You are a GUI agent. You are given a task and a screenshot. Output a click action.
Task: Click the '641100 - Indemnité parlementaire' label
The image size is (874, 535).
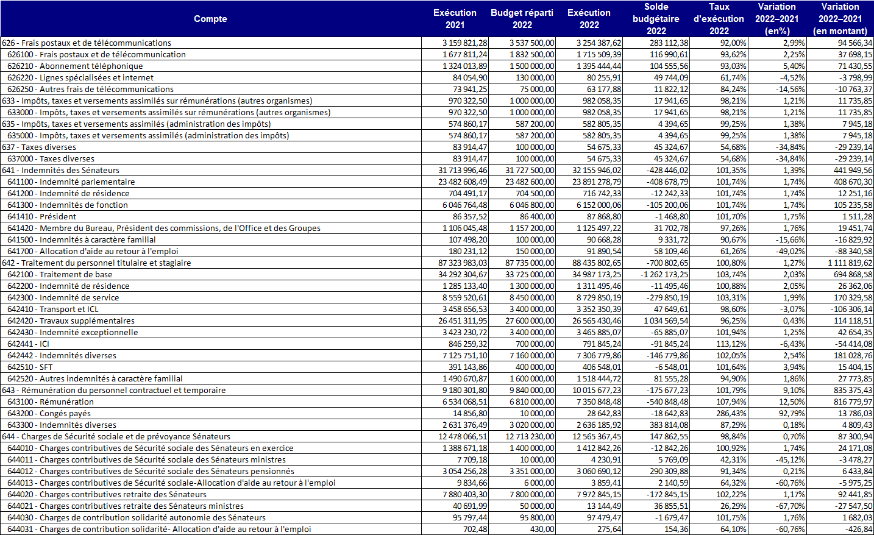click(x=71, y=182)
